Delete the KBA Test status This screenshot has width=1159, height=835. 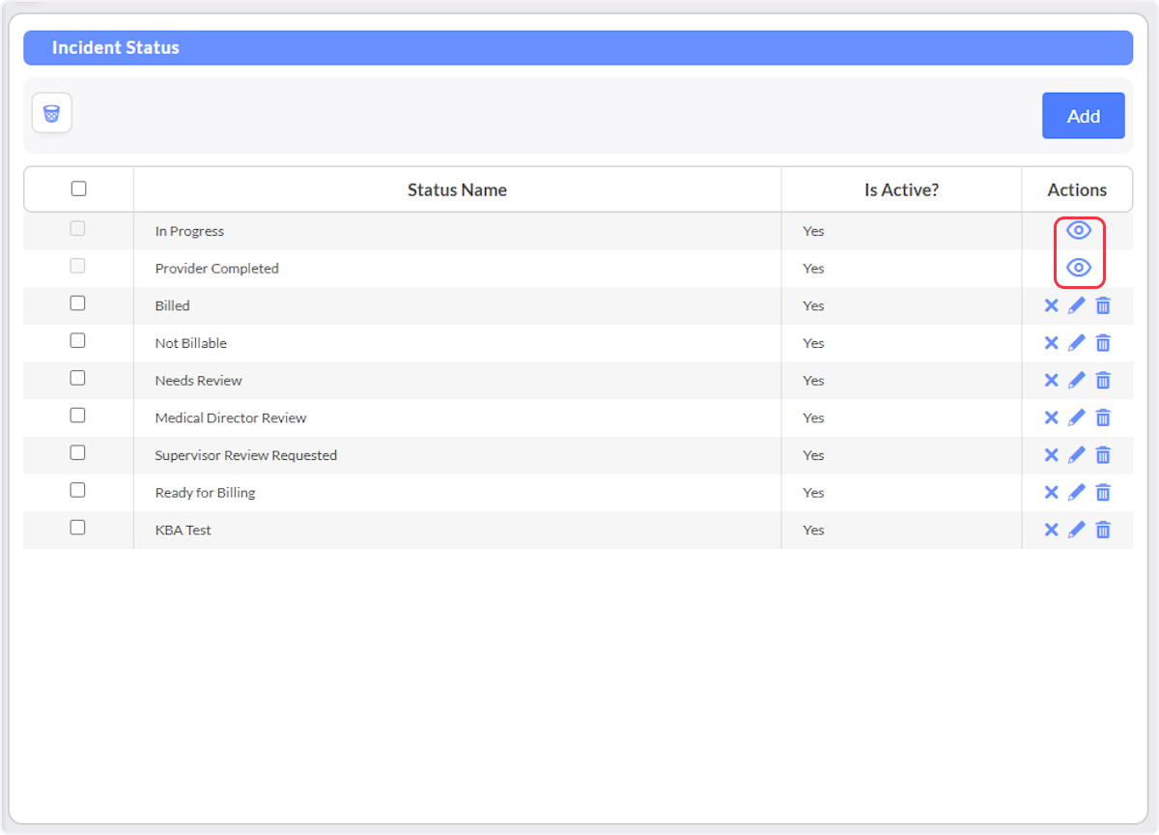(x=1103, y=530)
